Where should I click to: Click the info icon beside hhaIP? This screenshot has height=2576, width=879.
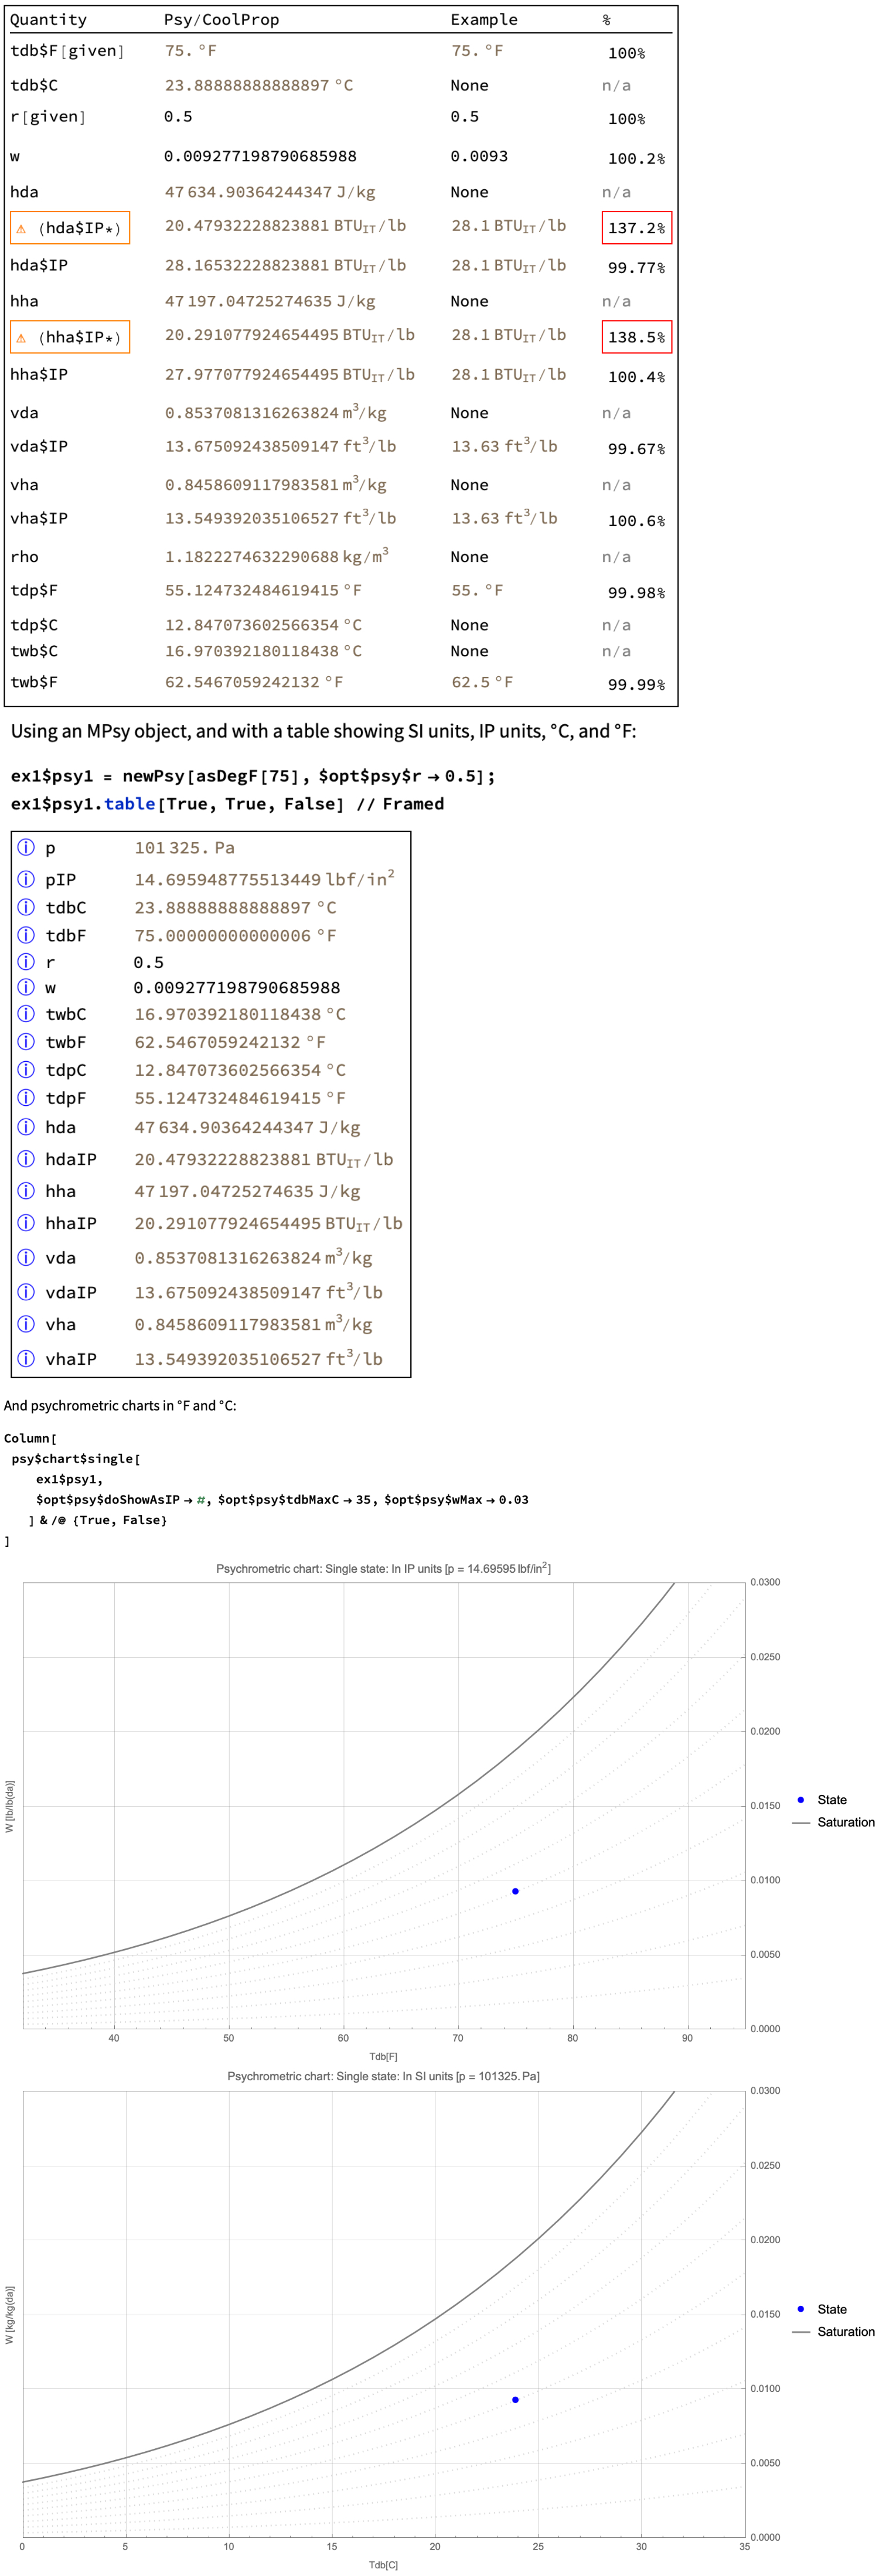(26, 1223)
